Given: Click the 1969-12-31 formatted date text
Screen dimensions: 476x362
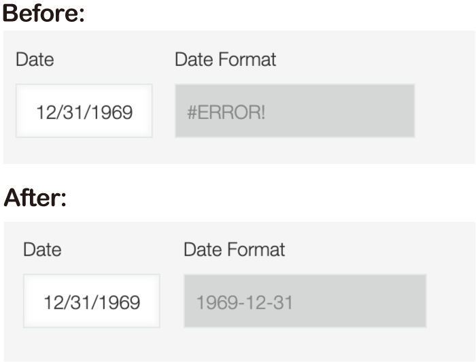Looking at the screenshot, I should [x=244, y=302].
